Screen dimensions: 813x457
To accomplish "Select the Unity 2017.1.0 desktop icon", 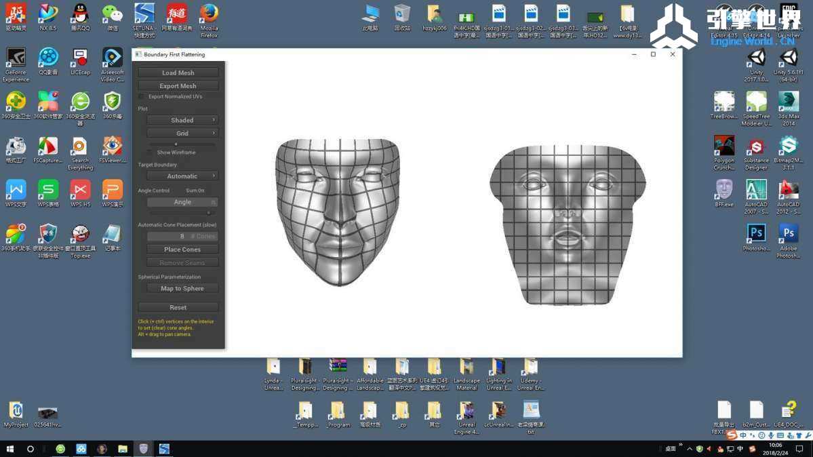I will pos(756,65).
